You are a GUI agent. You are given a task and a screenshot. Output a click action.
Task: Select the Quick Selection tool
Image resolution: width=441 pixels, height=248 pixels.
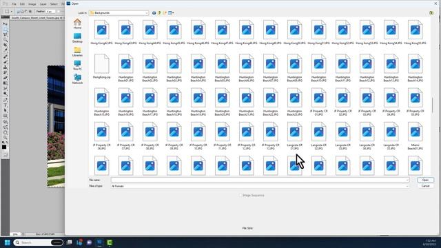click(x=5, y=40)
